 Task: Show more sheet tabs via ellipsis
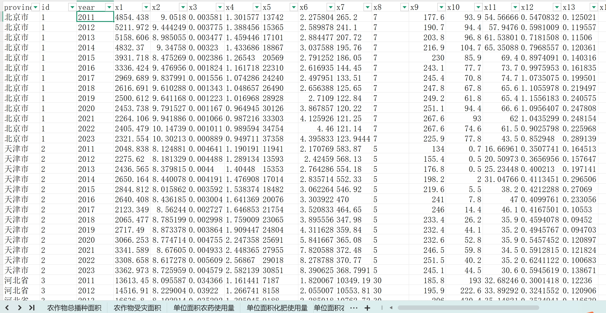354,308
